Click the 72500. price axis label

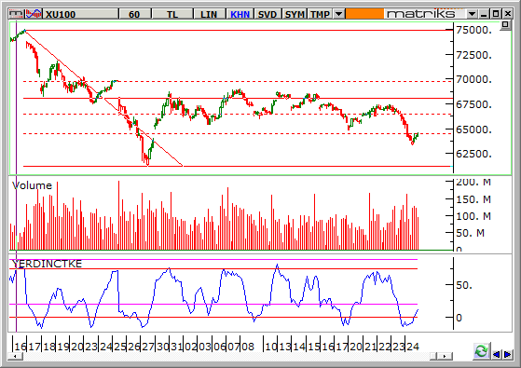[x=473, y=55]
